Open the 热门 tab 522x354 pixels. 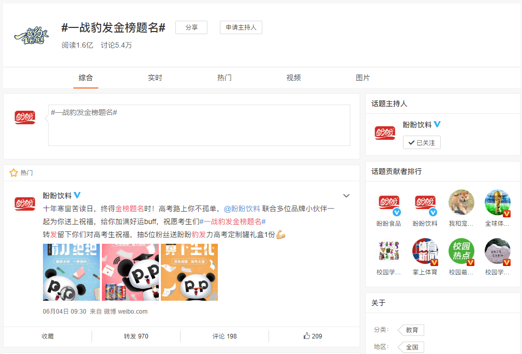coord(225,78)
